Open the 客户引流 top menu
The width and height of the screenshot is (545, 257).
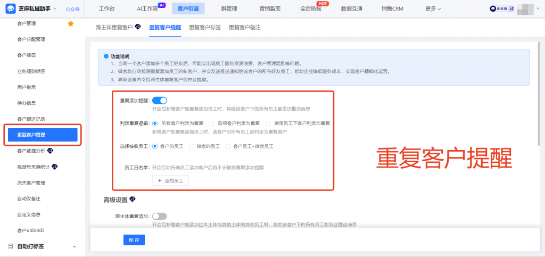pyautogui.click(x=188, y=9)
